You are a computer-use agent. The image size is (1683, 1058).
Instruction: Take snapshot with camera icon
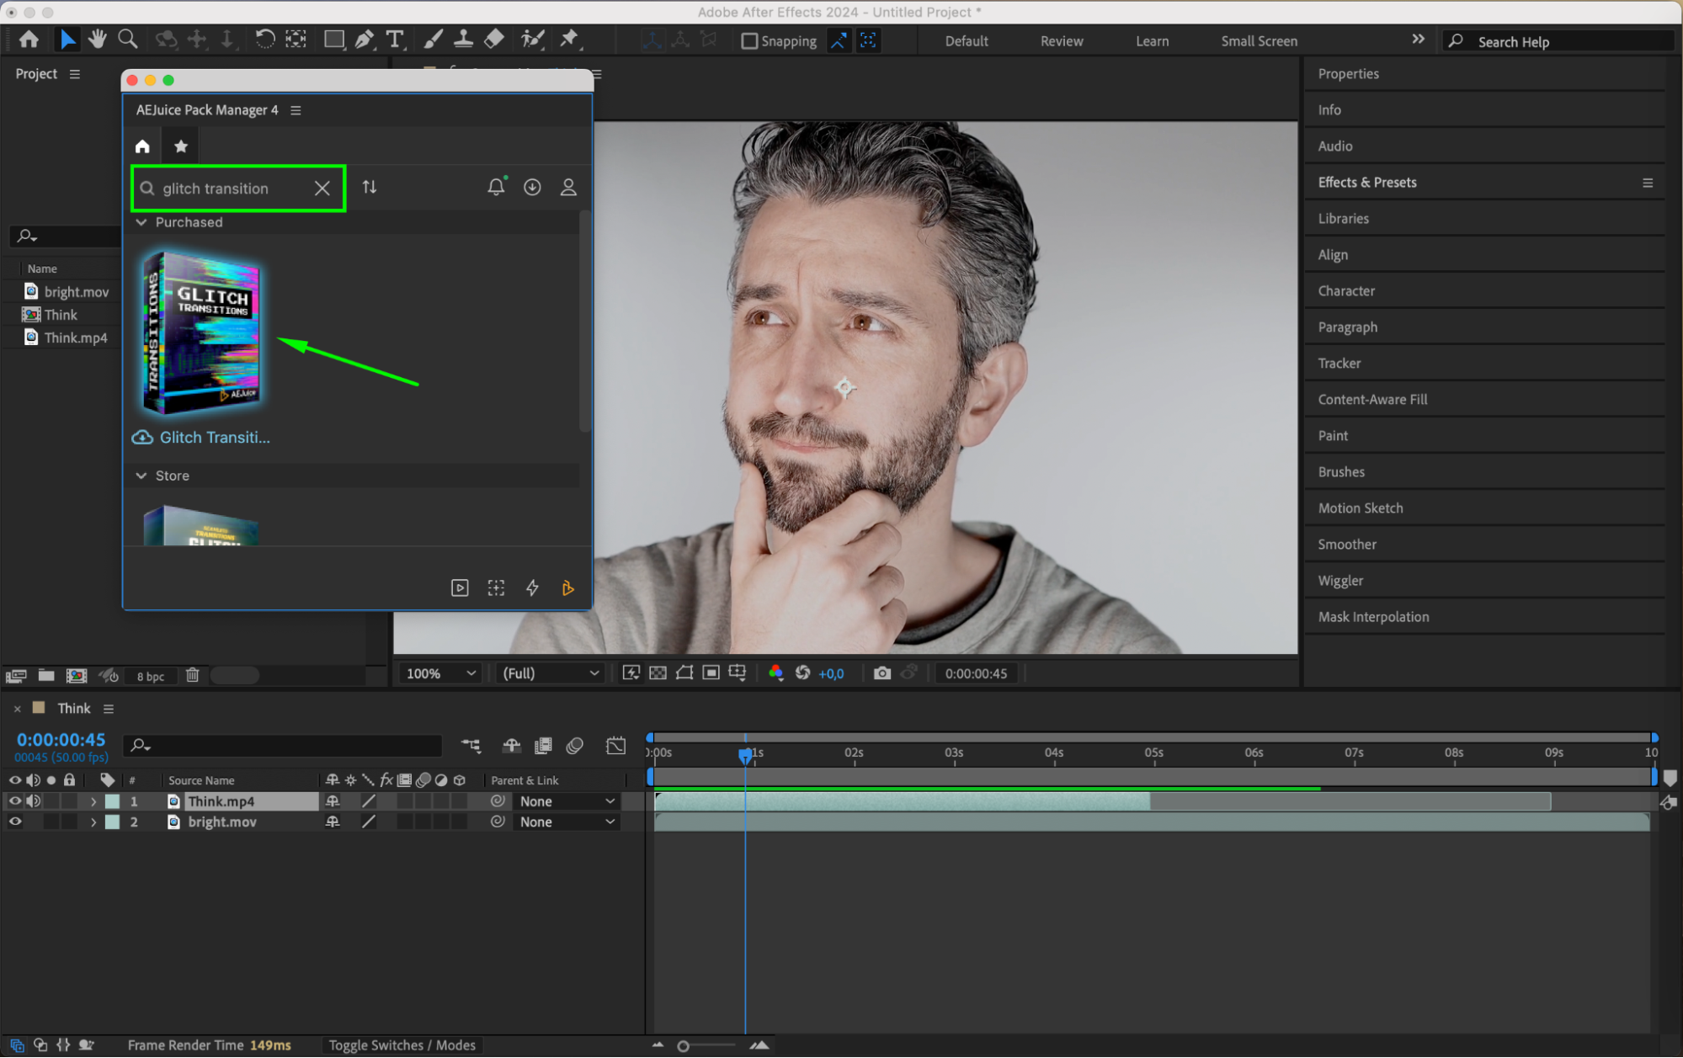click(x=881, y=673)
